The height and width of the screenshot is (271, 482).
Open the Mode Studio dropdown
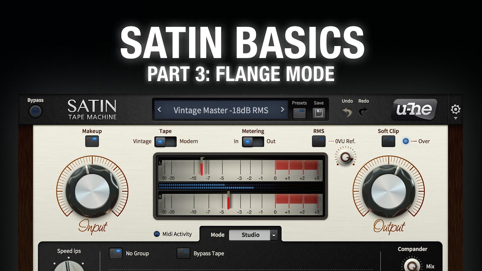[x=253, y=235]
